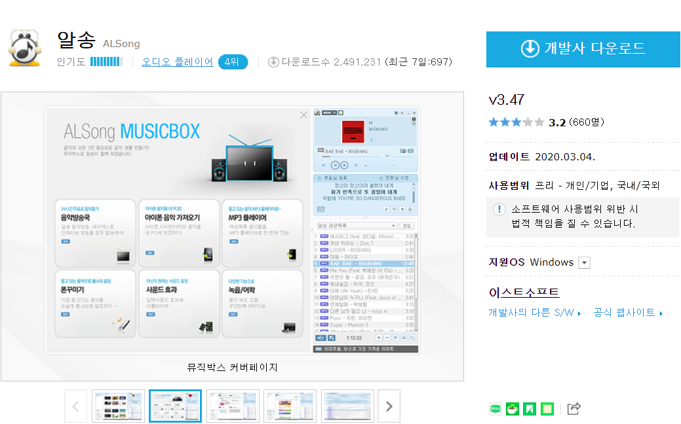This screenshot has width=681, height=424.
Task: Close the MUSICBOX panel with the X
Action: pyautogui.click(x=303, y=115)
